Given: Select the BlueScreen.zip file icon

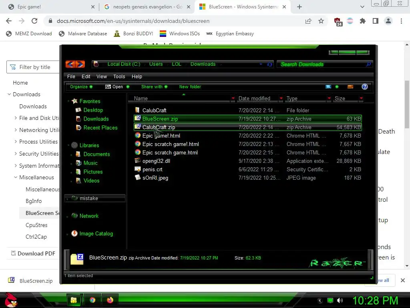Looking at the screenshot, I should click(x=138, y=118).
